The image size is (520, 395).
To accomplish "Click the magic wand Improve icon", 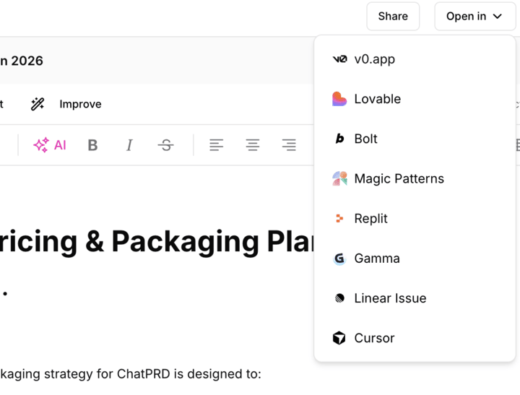I will 38,104.
